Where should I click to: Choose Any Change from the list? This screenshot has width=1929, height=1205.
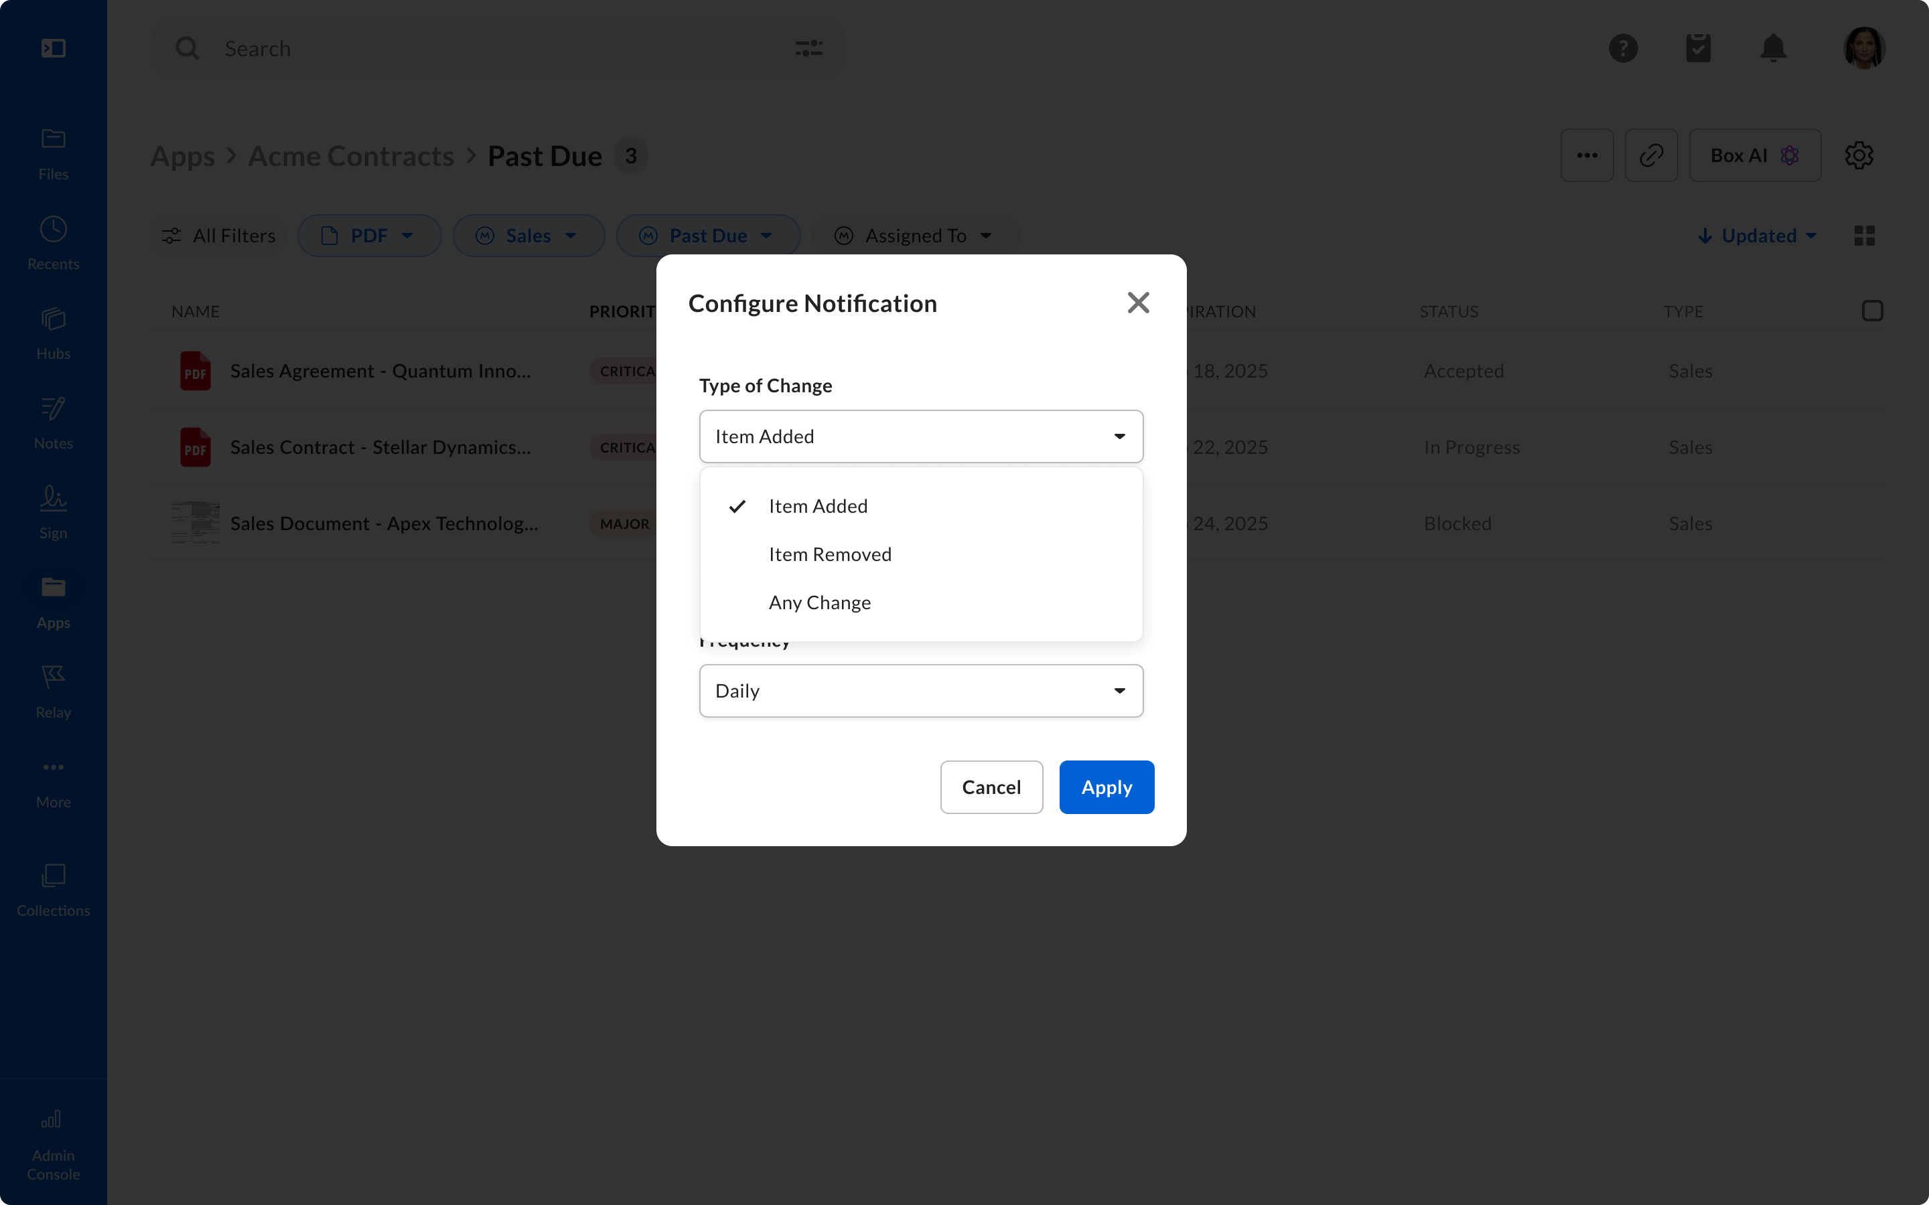(819, 603)
